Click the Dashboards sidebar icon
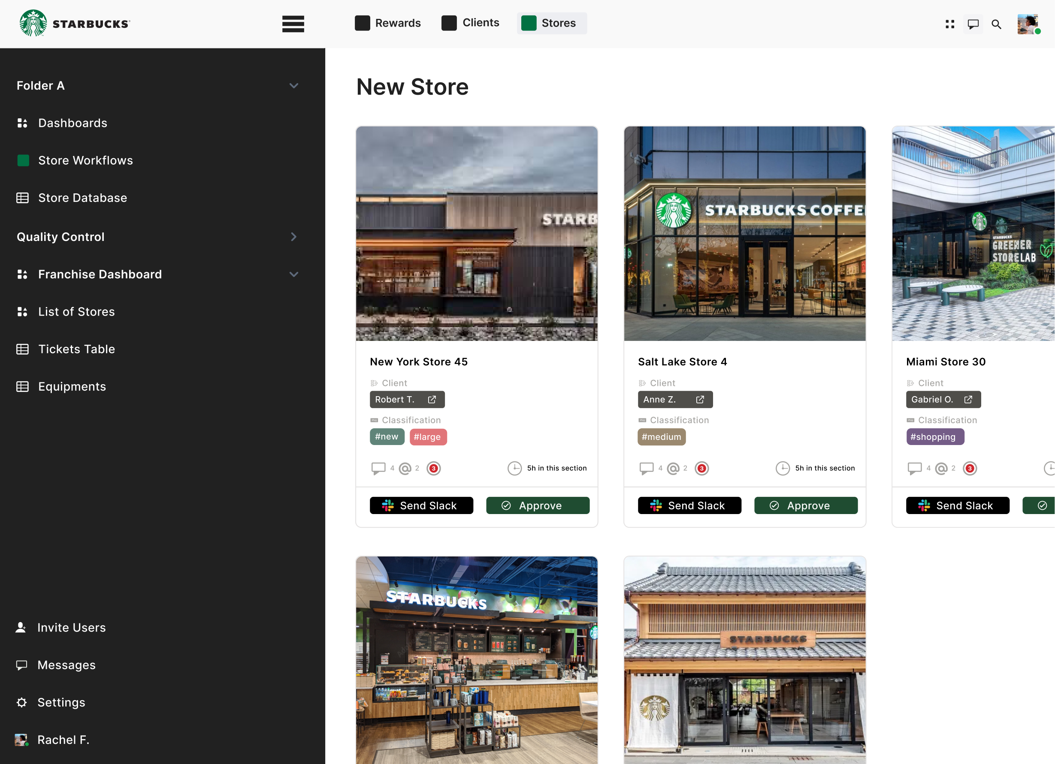This screenshot has height=764, width=1055. coord(22,123)
